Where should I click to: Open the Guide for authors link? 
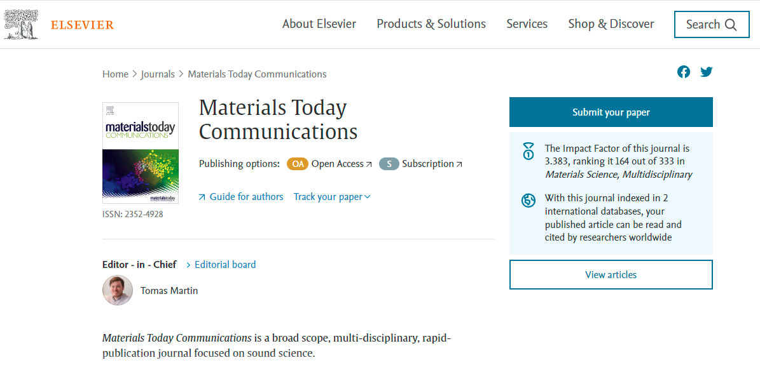coord(245,197)
